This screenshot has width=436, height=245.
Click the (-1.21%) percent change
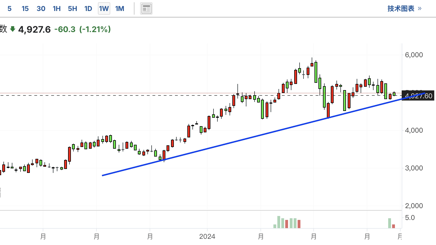pyautogui.click(x=95, y=29)
